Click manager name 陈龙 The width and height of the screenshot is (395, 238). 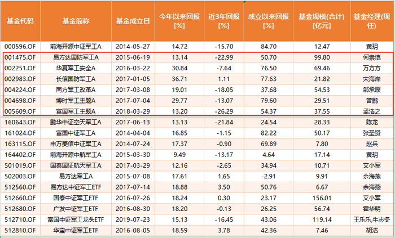[371, 122]
